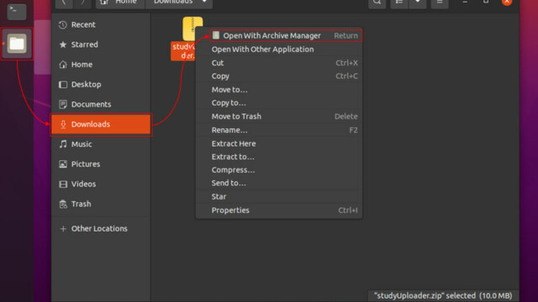The image size is (538, 302).
Task: Toggle the list view icon in header bar
Action: pyautogui.click(x=399, y=3)
